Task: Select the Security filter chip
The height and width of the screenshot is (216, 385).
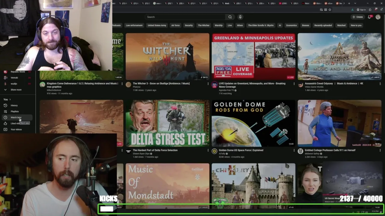Action: (189, 25)
